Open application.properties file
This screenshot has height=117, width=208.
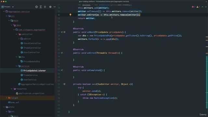(31, 93)
